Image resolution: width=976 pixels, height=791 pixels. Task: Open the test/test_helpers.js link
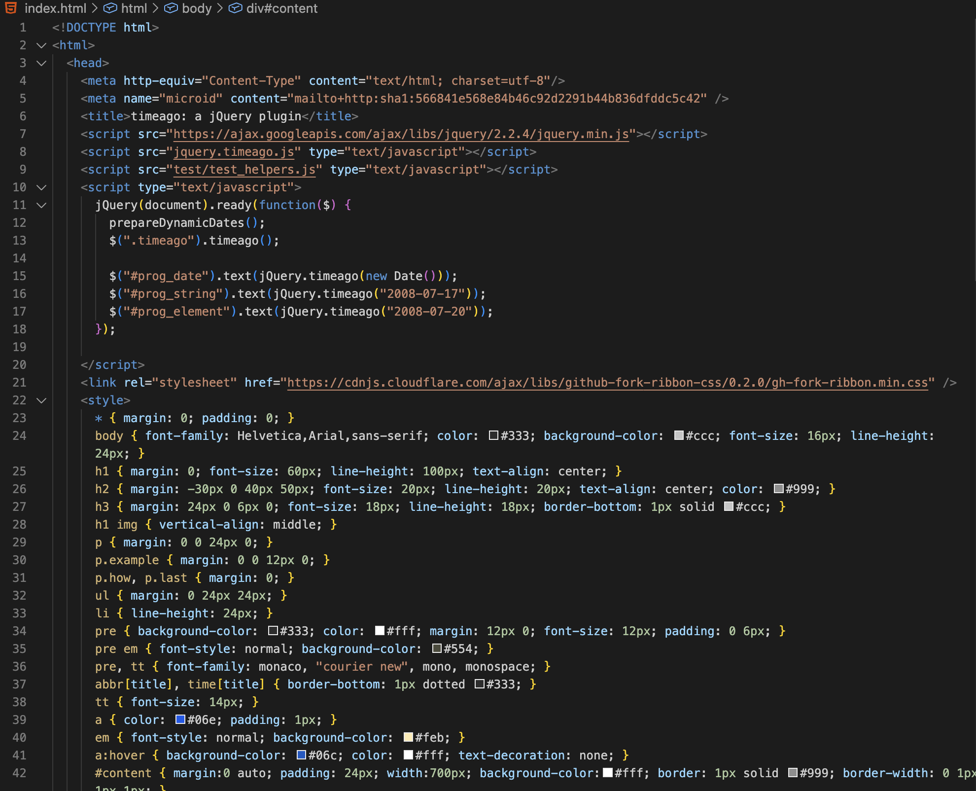244,170
